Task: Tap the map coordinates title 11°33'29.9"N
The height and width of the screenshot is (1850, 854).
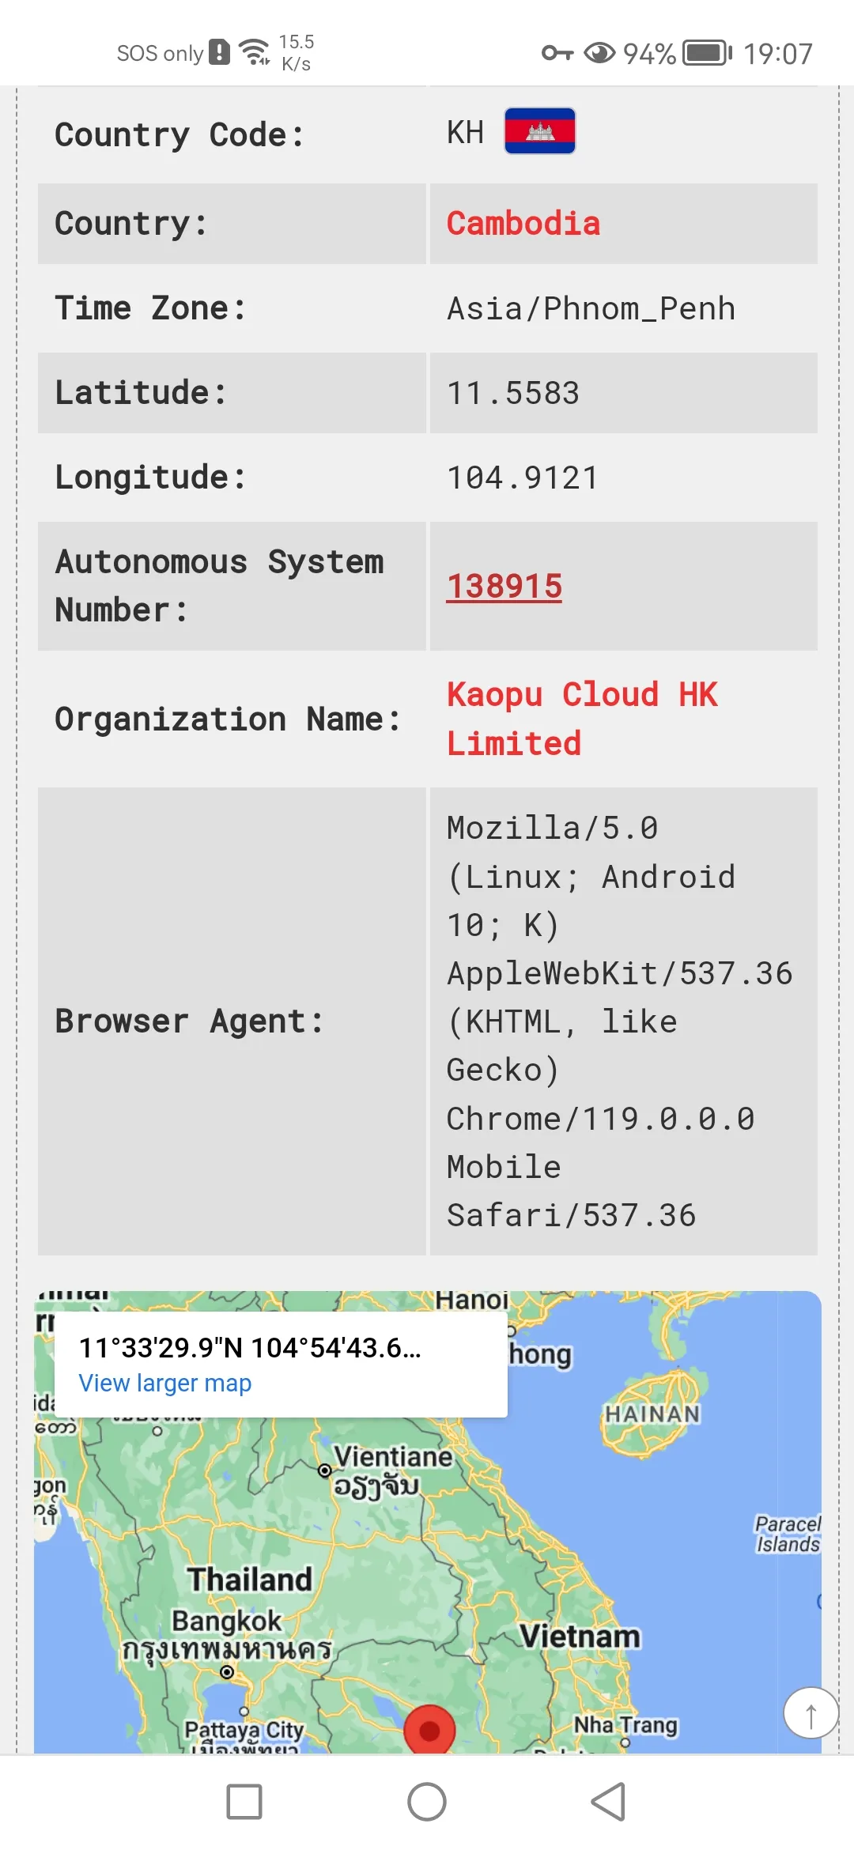Action: [250, 1347]
